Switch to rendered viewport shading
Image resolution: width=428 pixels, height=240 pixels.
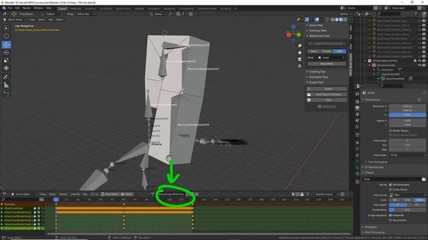click(345, 19)
